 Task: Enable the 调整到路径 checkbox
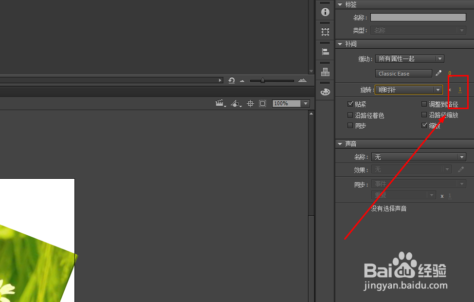point(424,104)
